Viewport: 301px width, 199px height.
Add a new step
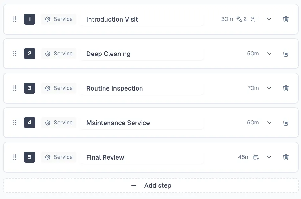click(151, 185)
